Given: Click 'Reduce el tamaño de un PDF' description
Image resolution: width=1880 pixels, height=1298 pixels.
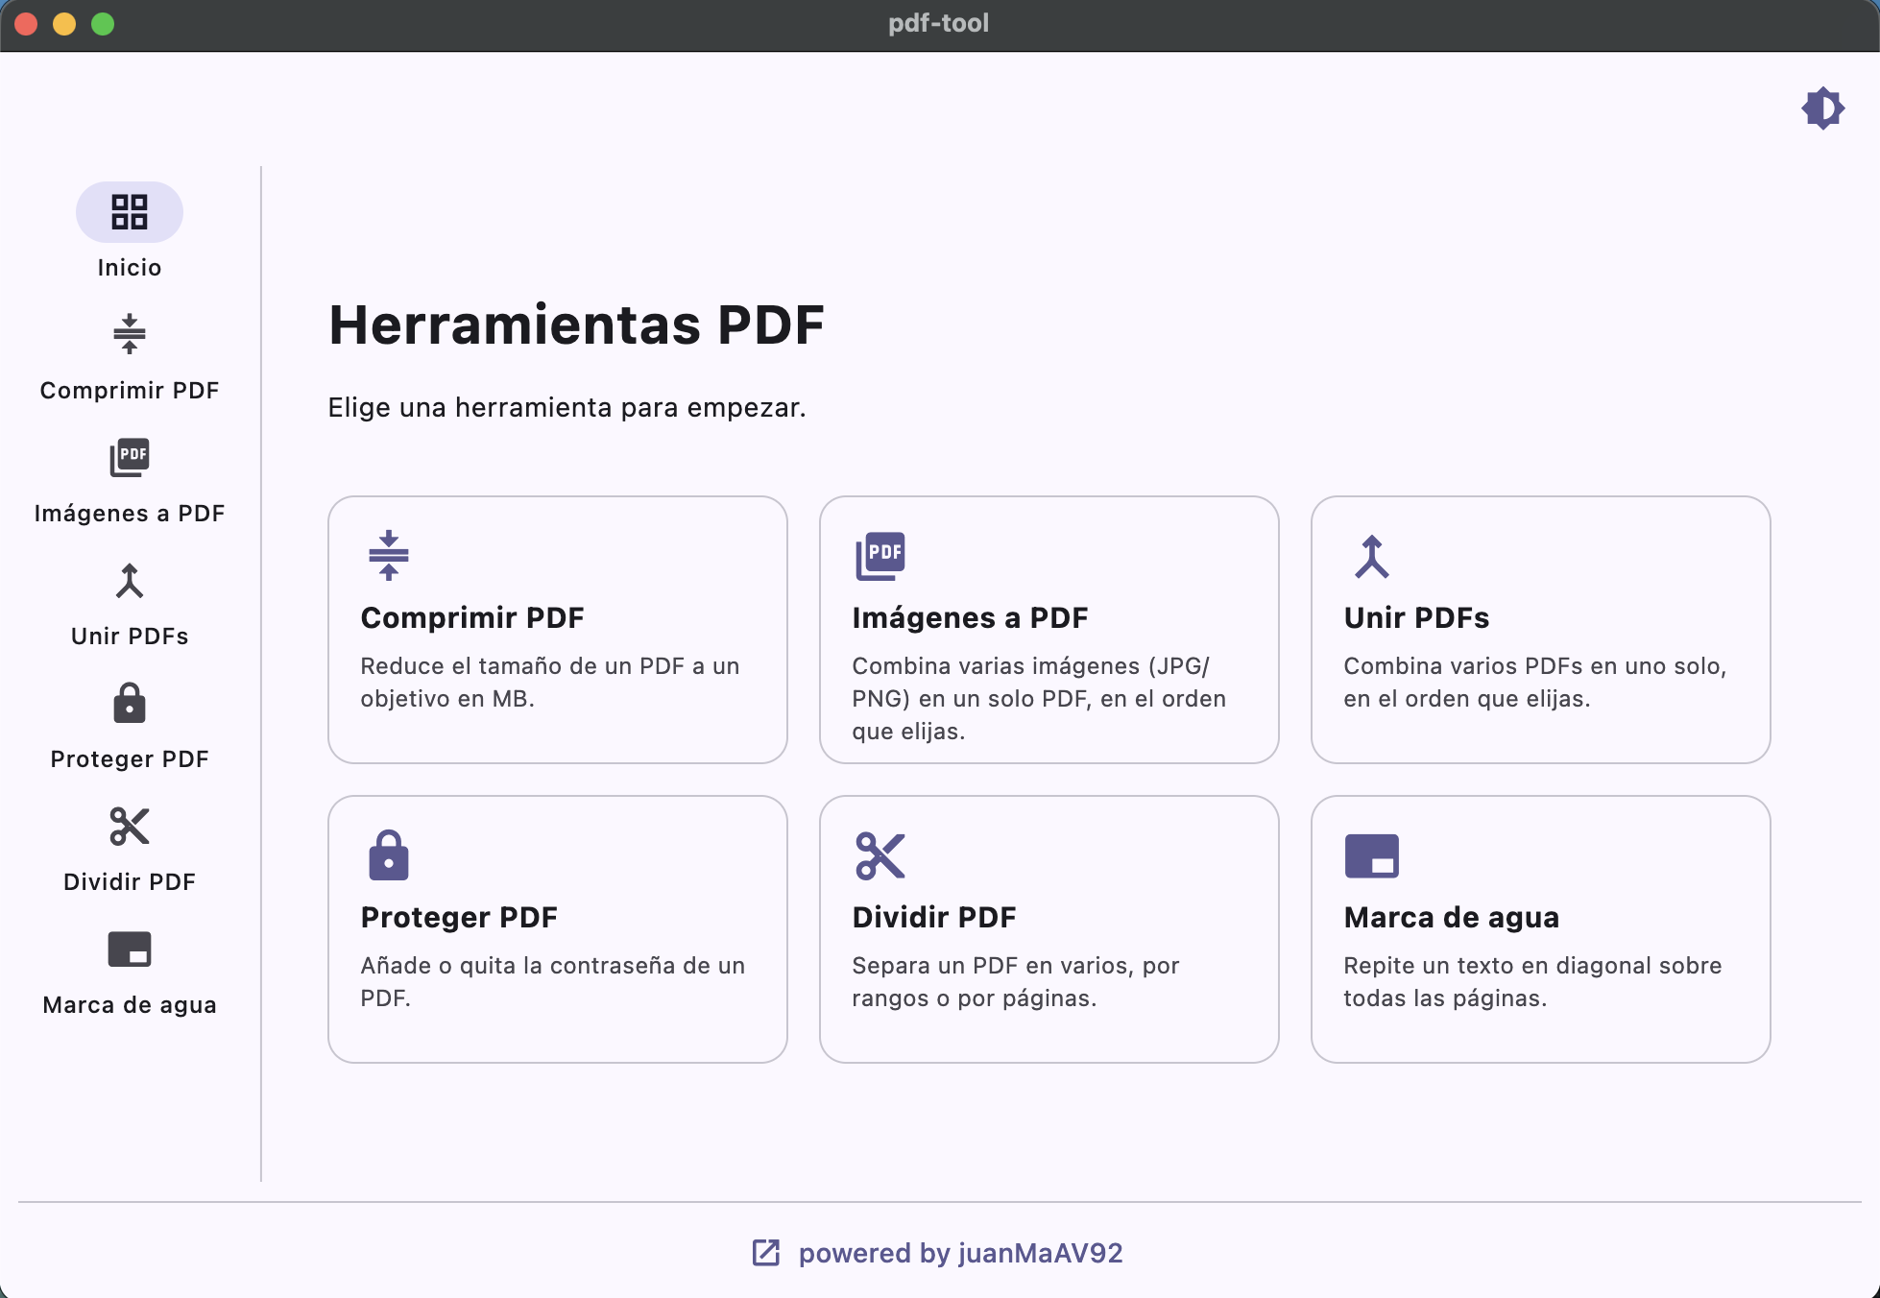Looking at the screenshot, I should click(550, 683).
